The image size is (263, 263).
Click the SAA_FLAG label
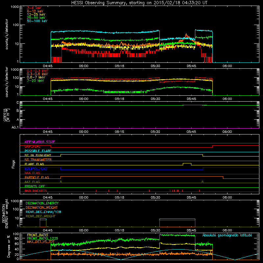coord(32,173)
